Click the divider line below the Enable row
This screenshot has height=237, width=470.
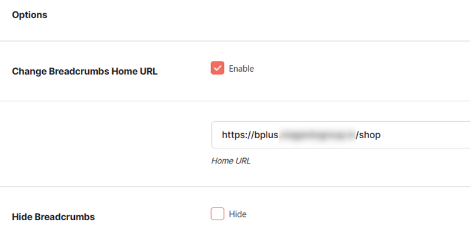235,101
